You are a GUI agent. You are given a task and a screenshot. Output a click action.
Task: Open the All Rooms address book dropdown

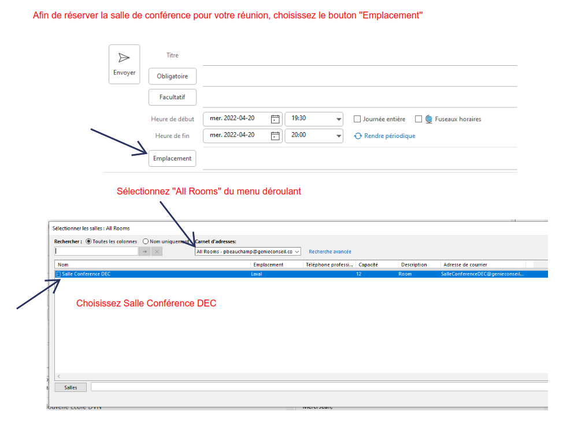(x=248, y=252)
